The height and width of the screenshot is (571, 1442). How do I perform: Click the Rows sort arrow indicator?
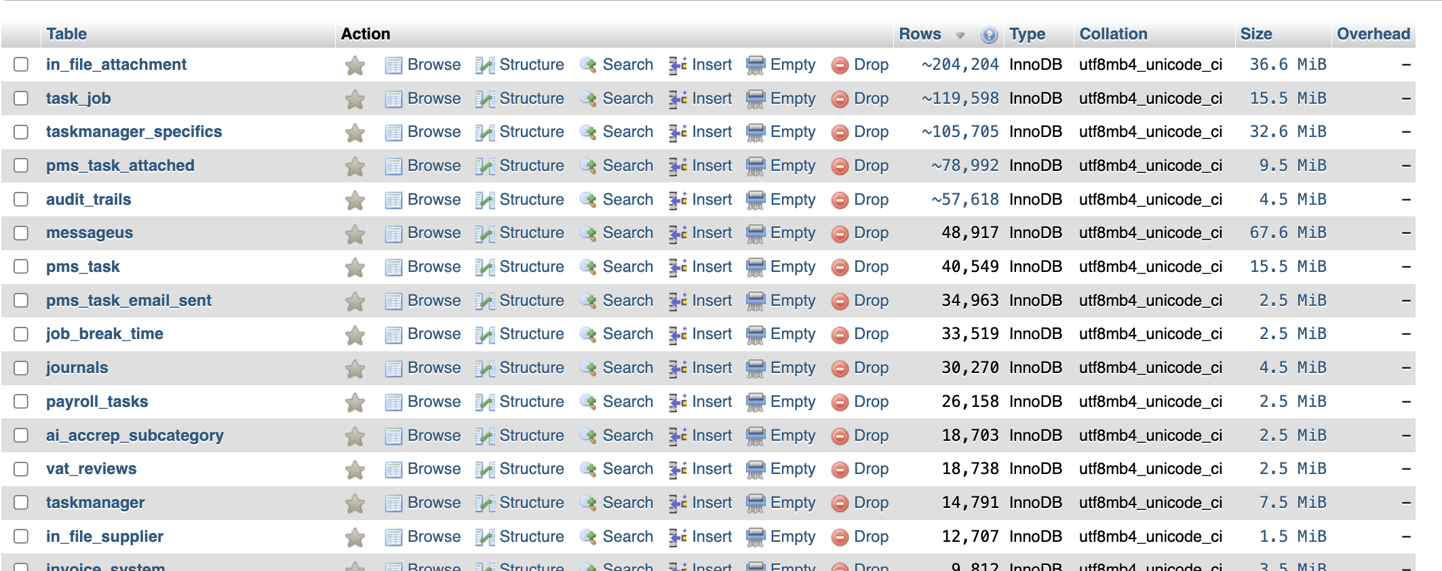[960, 35]
